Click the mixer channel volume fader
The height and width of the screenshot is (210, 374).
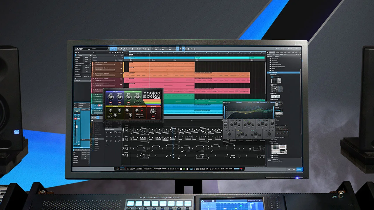77,127
